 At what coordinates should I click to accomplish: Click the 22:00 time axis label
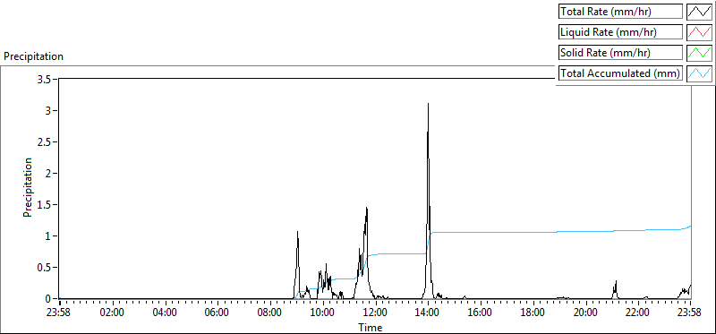(638, 313)
